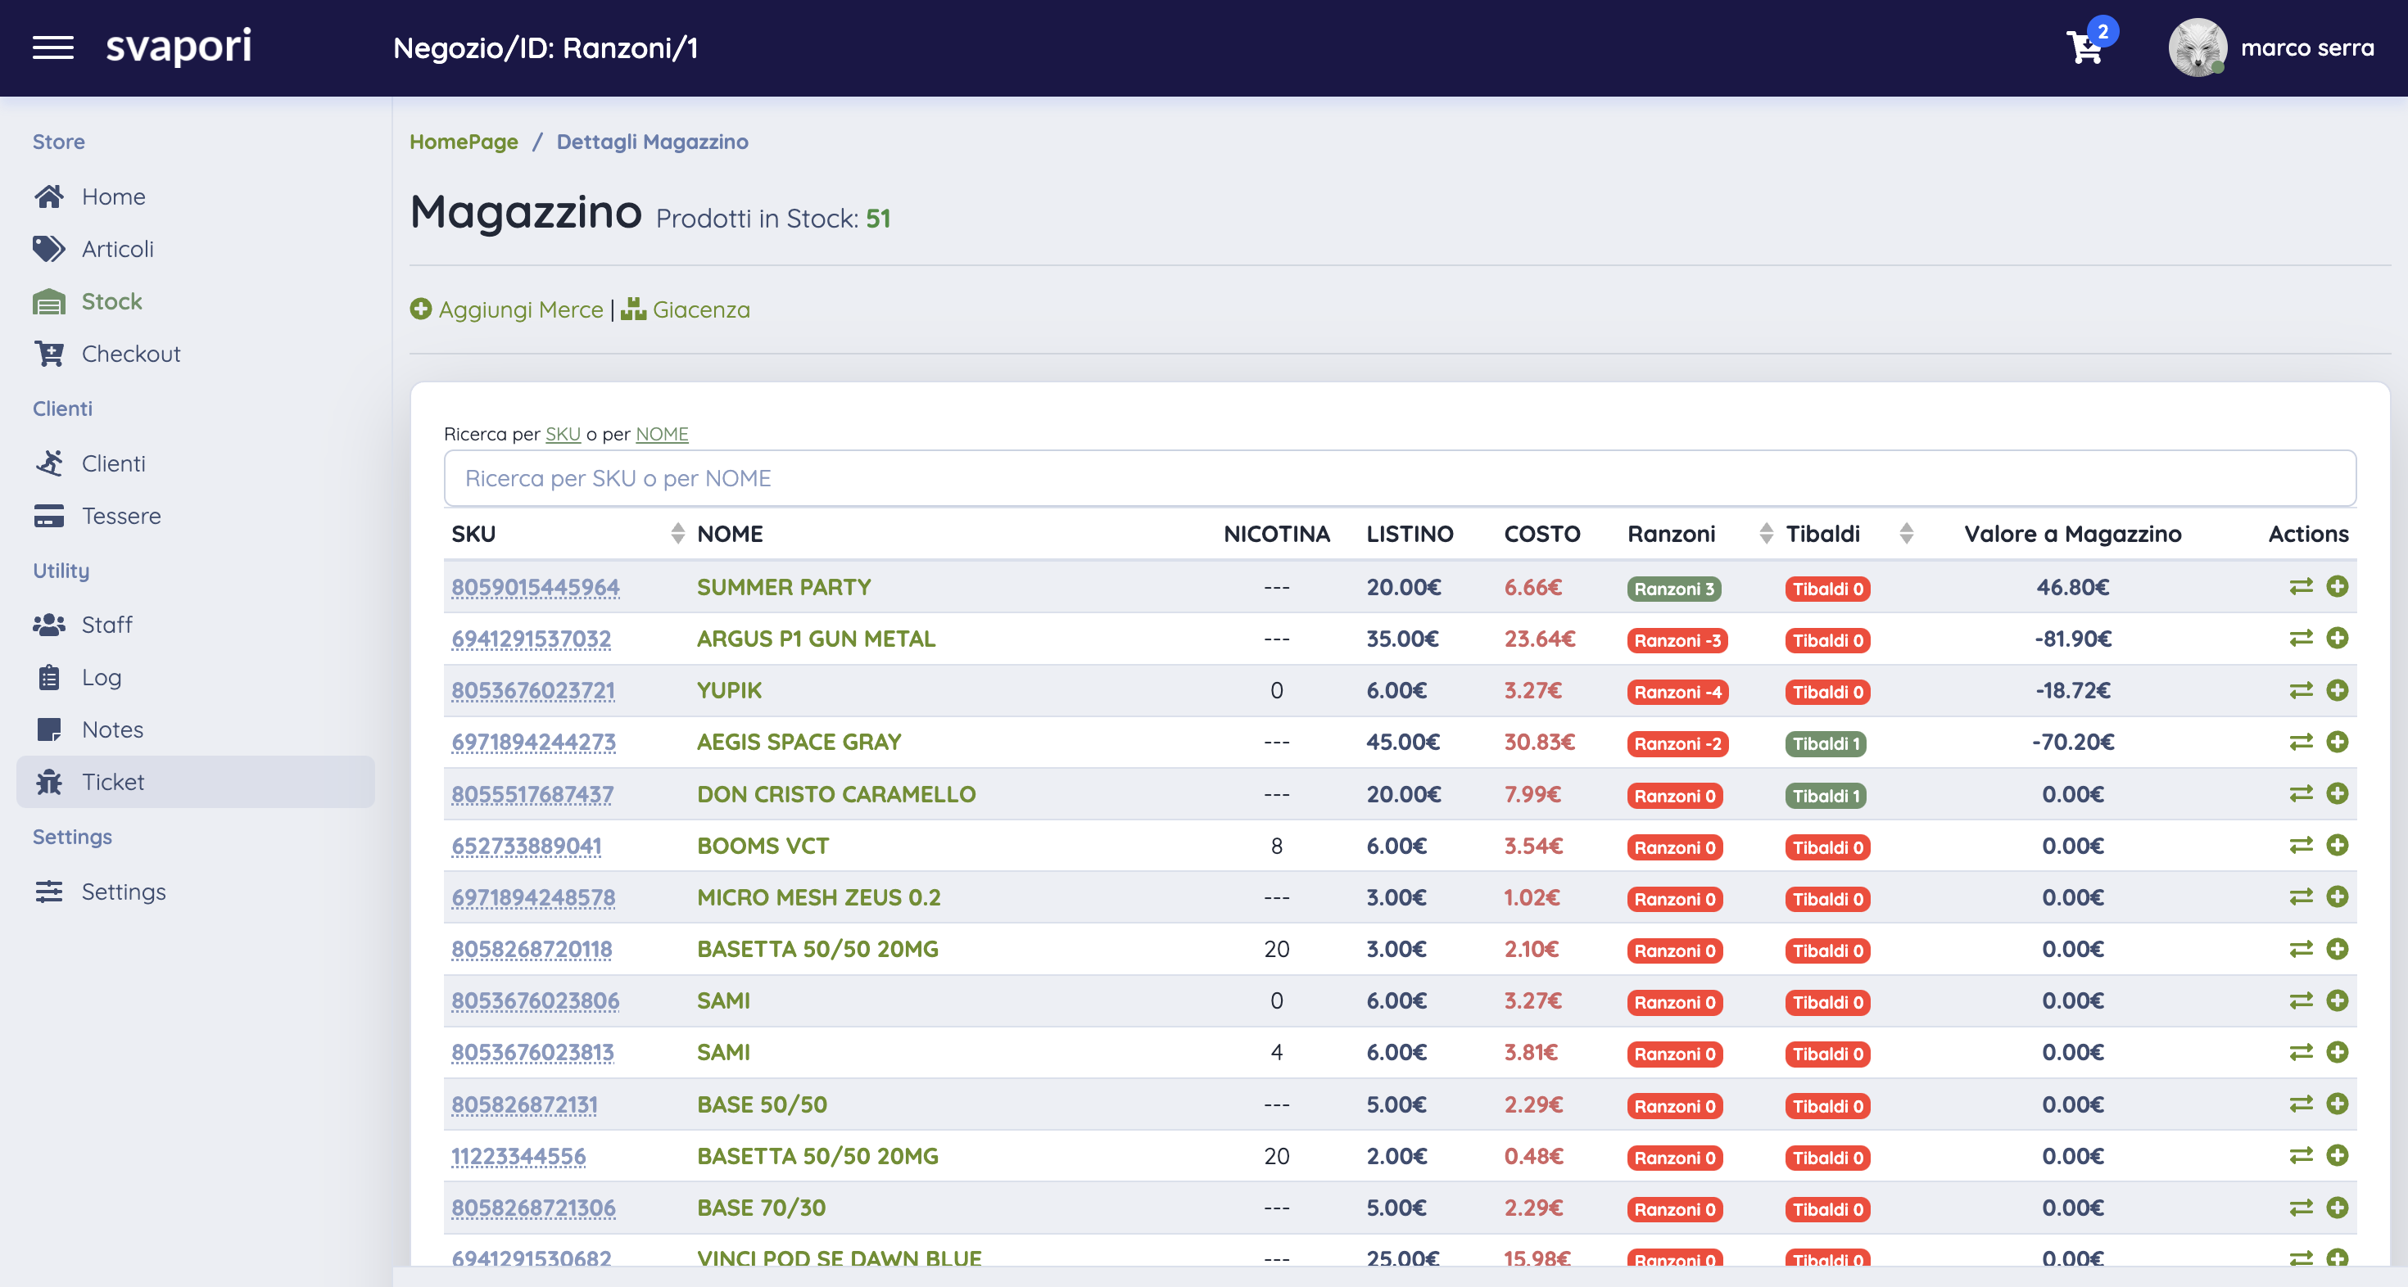Click the -81.90€ stock value
2408x1287 pixels.
point(2072,639)
